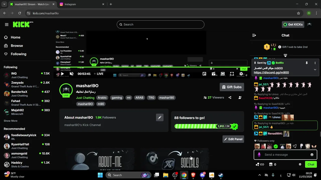Click Get KICKs button
Screen dimensions: 321x180
click(x=293, y=24)
